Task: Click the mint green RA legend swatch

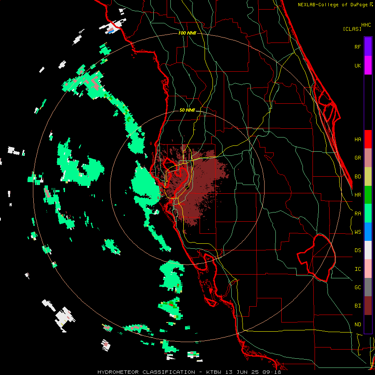Action: click(x=368, y=213)
